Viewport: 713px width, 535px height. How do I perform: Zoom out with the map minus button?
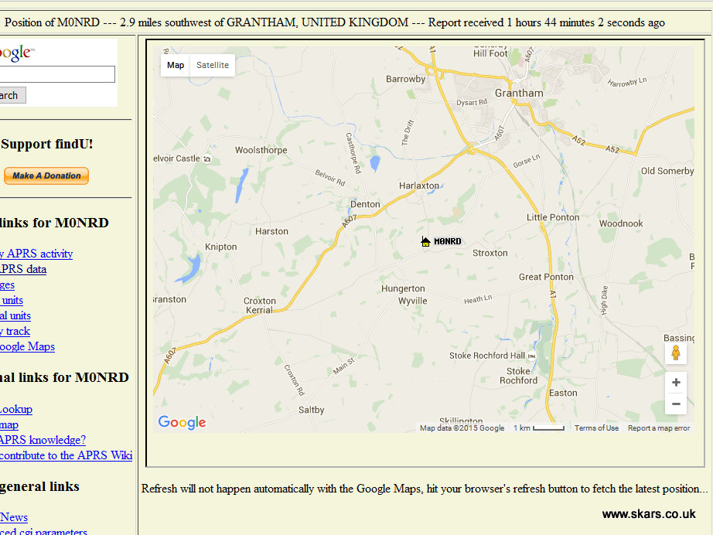[x=676, y=404]
